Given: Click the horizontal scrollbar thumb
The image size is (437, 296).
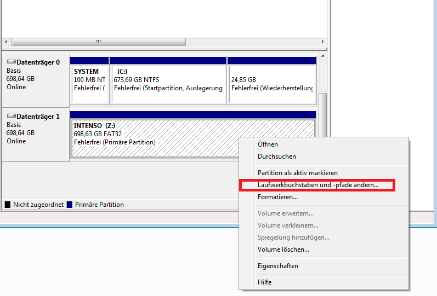Looking at the screenshot, I should [98, 42].
